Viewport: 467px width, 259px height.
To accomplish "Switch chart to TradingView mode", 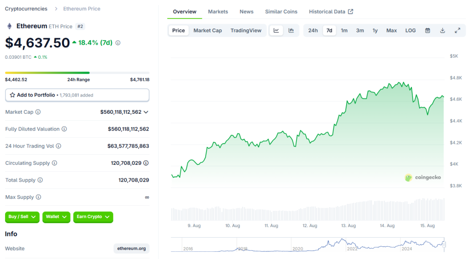I will point(246,30).
